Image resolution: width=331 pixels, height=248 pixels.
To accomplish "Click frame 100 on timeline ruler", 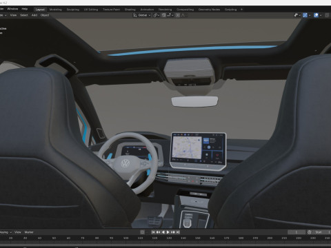I will tap(126, 238).
